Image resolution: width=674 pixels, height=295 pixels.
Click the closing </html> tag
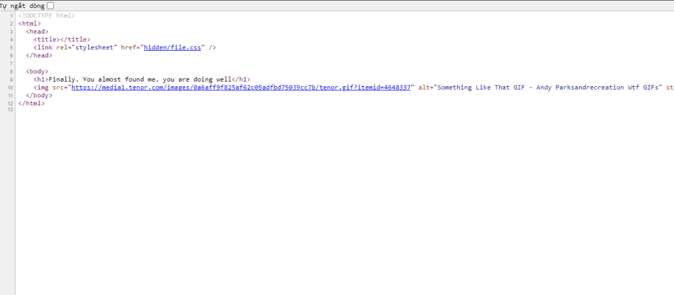32,103
